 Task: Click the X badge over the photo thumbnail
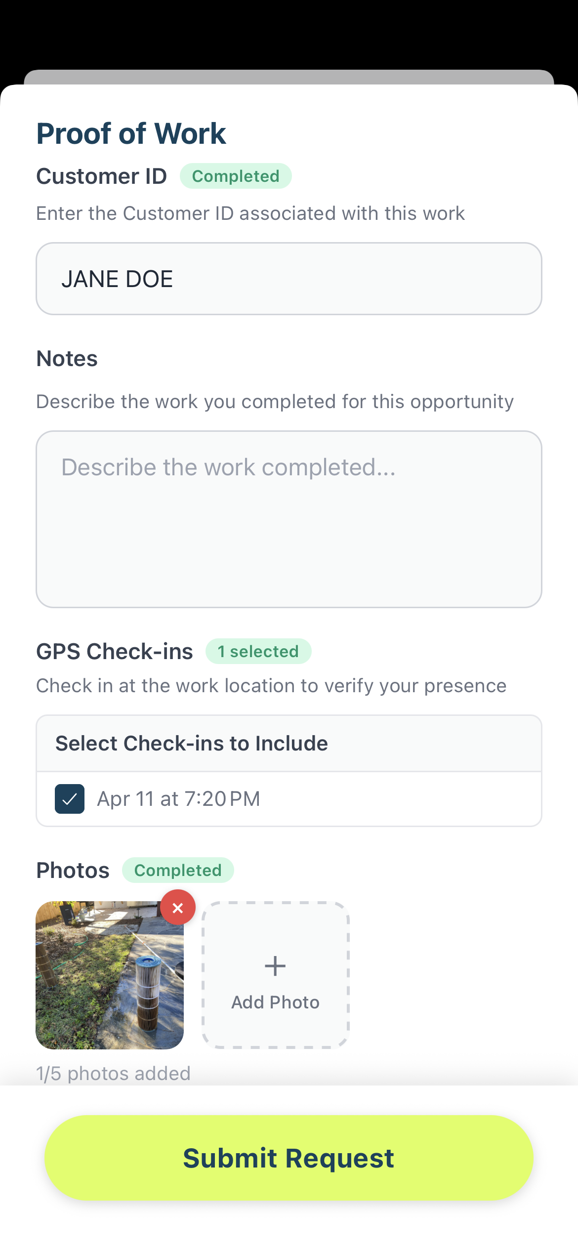point(178,907)
